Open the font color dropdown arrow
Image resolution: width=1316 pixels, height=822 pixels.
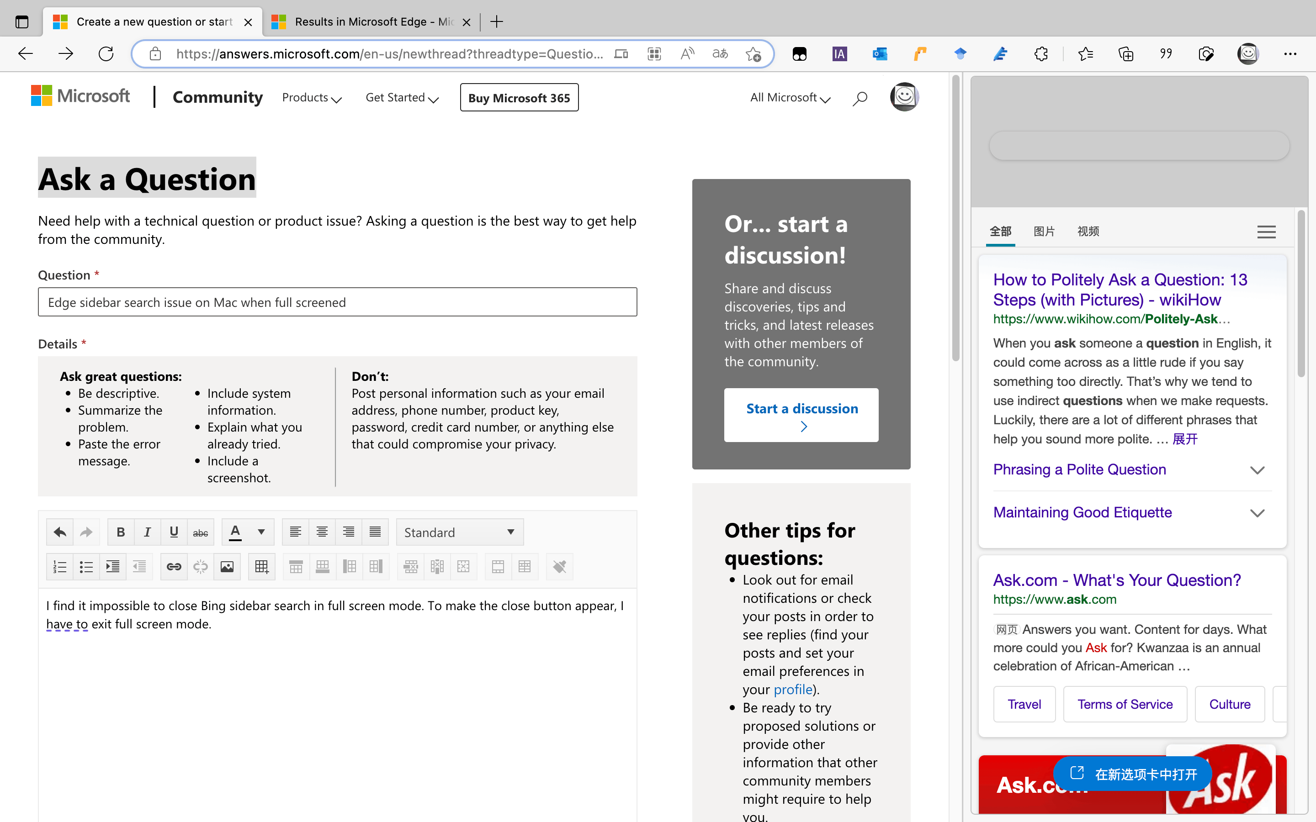coord(261,532)
